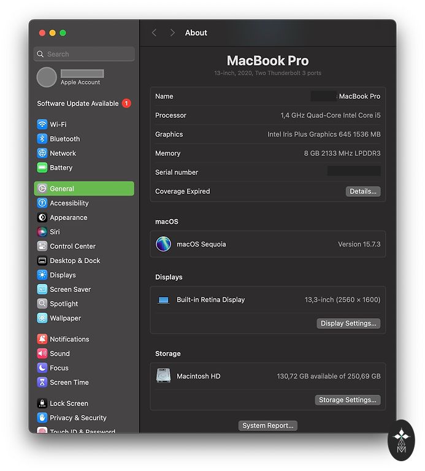Go forward using the right chevron
The height and width of the screenshot is (471, 425).
172,33
